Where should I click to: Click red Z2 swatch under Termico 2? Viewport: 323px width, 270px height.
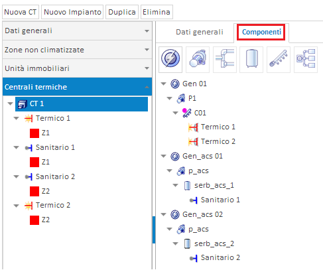click(x=34, y=220)
